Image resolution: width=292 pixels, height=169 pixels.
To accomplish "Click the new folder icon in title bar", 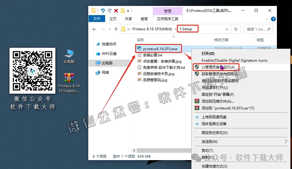I will 123,11.
